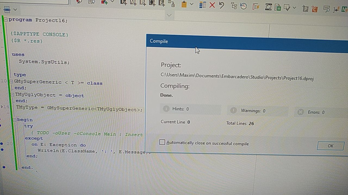Click the undo arrow icon
This screenshot has width=348, height=195.
222,5
